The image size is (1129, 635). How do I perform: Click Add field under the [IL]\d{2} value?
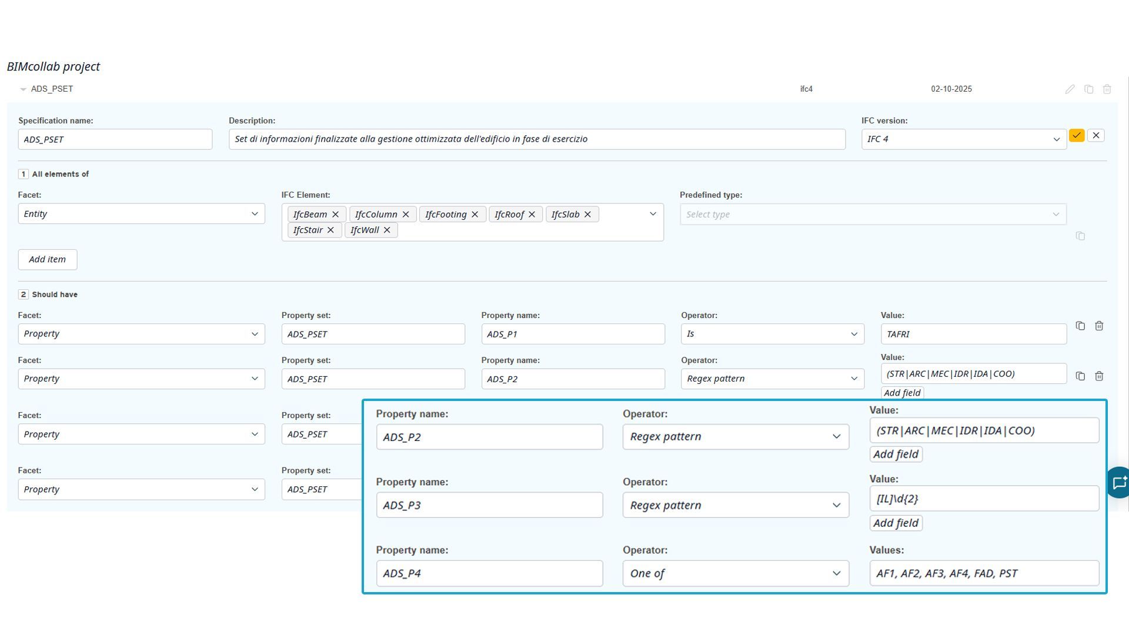coord(896,523)
